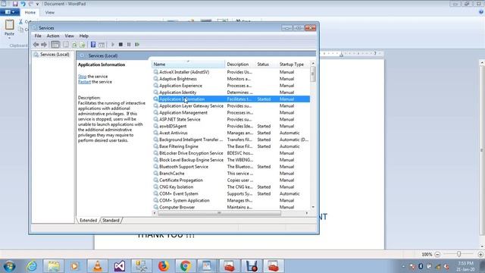
Task: Pause the selected service via pause icon
Action: coord(129,45)
